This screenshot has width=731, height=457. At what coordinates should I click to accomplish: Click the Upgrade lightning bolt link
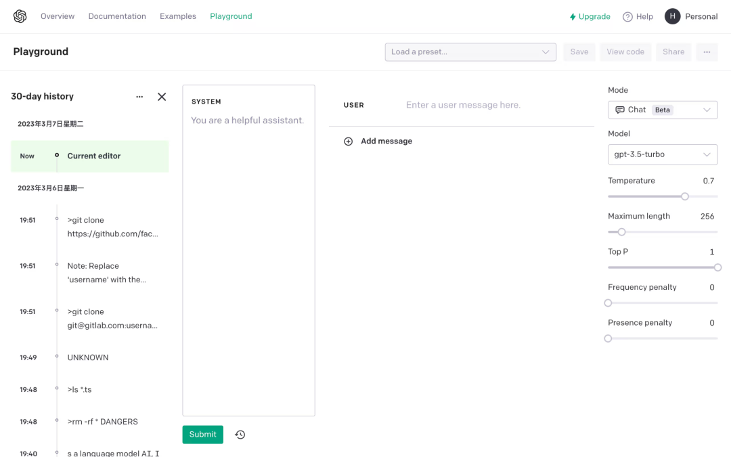tap(590, 16)
